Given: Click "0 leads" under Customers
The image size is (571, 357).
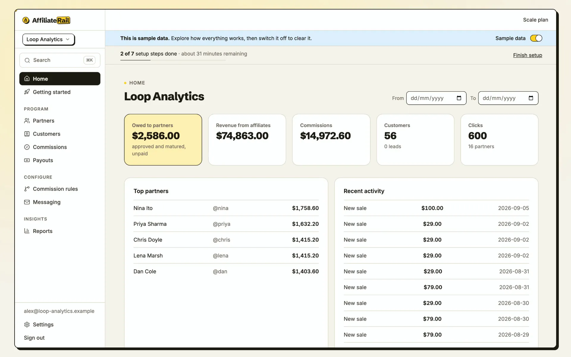Looking at the screenshot, I should click(x=392, y=146).
